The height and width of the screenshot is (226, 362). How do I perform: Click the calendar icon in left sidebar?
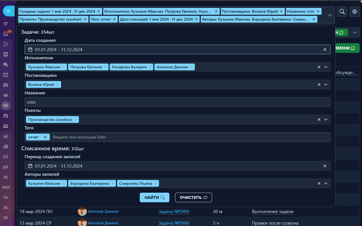6,75
